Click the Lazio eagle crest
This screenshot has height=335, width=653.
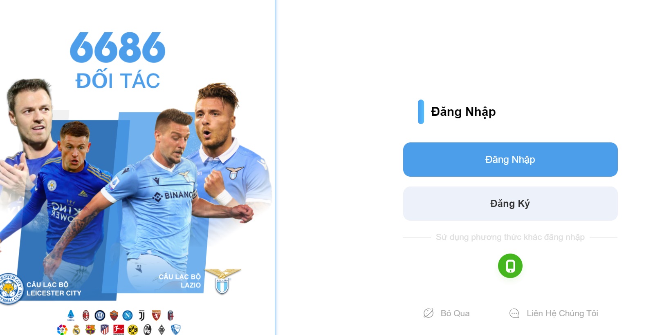(x=222, y=281)
